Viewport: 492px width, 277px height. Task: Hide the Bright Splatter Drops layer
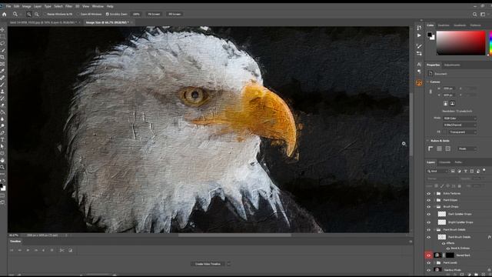click(429, 222)
